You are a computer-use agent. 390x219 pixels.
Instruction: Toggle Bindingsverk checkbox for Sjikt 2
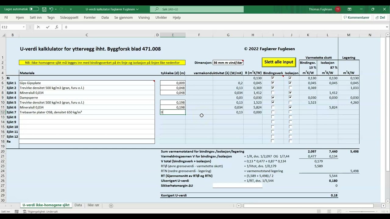point(273,88)
